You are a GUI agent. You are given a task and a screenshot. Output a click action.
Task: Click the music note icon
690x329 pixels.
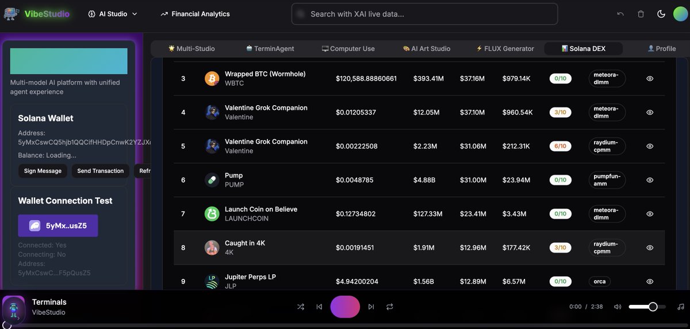681,307
